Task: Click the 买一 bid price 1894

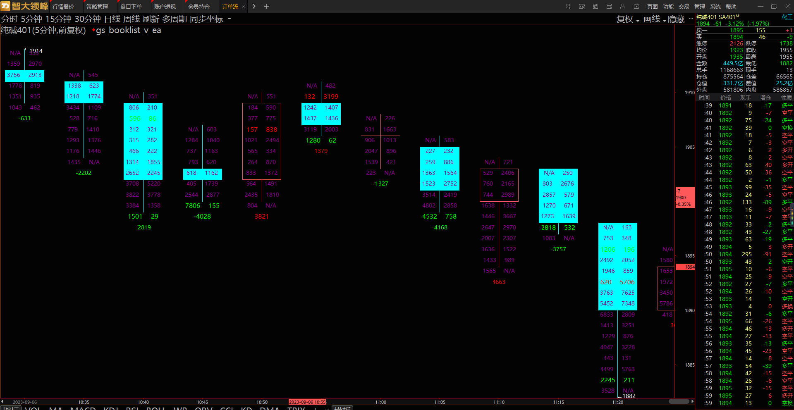Action: 737,37
